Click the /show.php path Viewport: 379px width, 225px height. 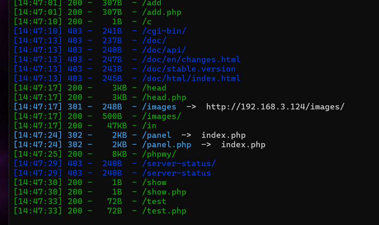(x=164, y=192)
